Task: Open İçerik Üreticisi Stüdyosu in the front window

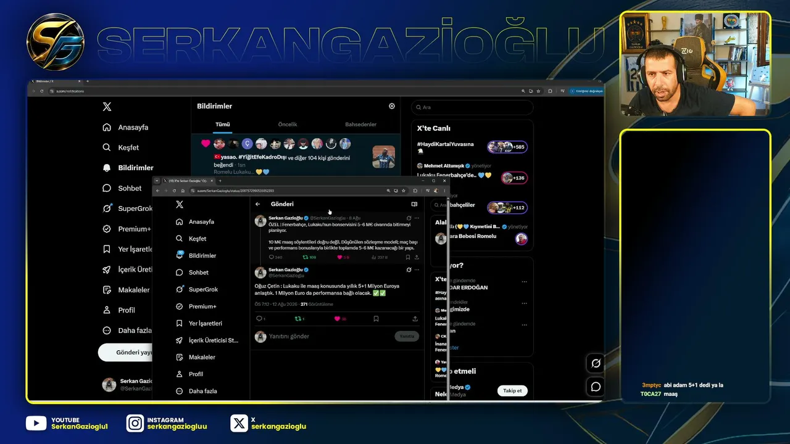Action: [207, 340]
